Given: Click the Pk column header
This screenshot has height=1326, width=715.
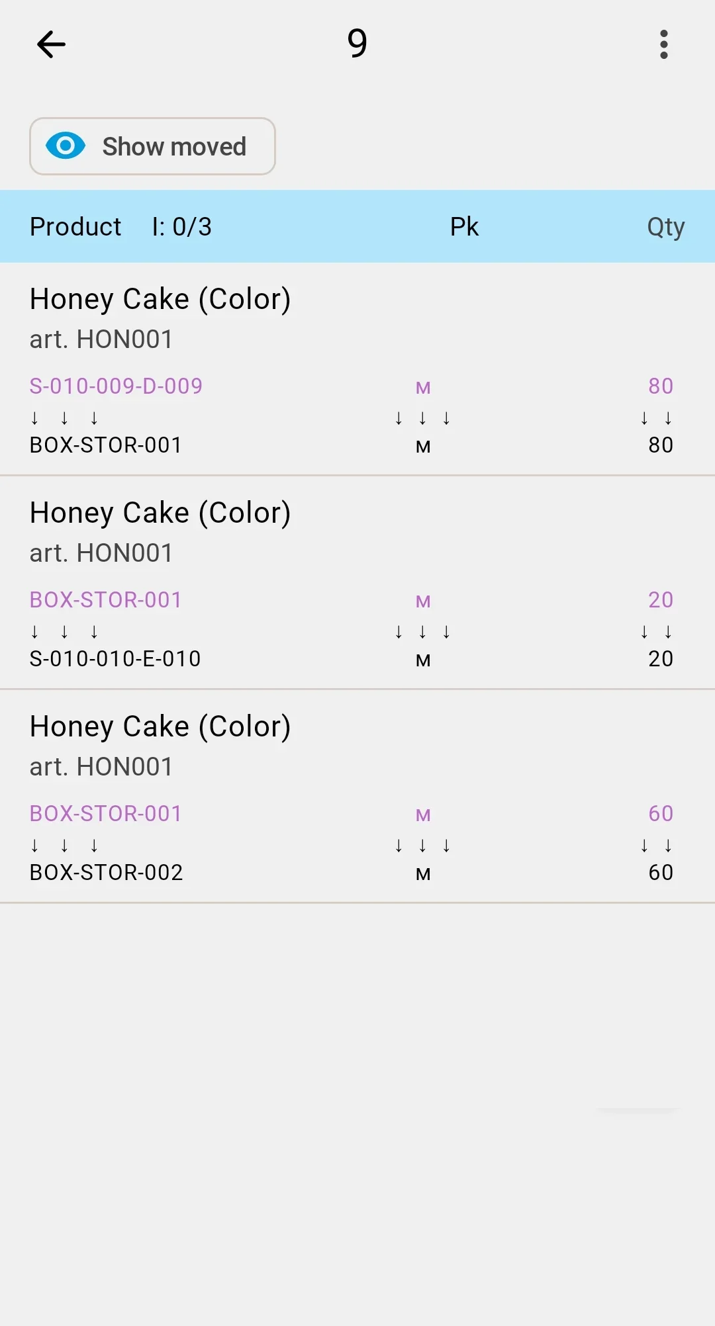Looking at the screenshot, I should click(x=464, y=226).
